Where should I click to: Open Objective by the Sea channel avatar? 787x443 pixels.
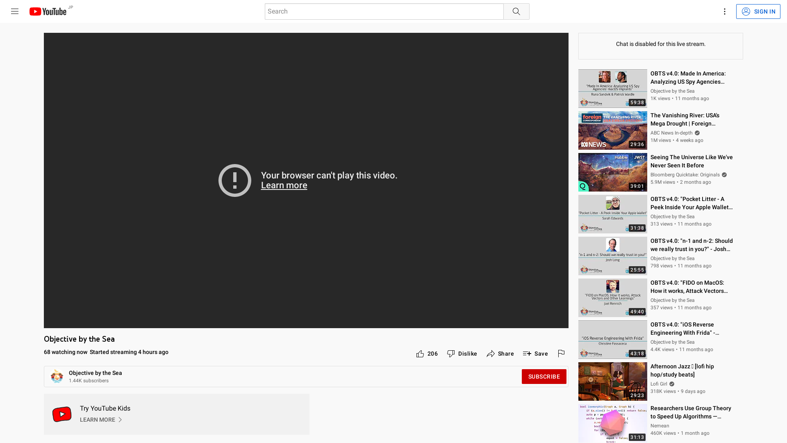tap(57, 376)
